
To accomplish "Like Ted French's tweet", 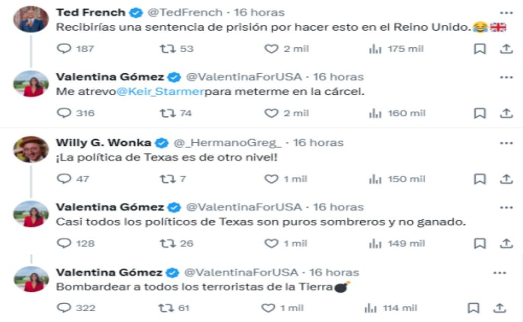I will (x=271, y=49).
